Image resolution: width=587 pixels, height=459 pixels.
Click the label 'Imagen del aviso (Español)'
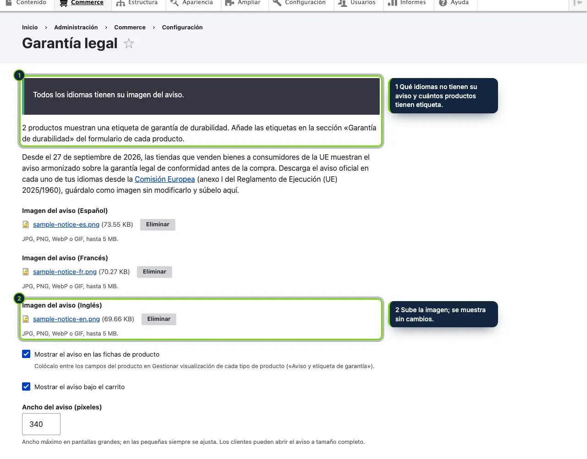[65, 211]
